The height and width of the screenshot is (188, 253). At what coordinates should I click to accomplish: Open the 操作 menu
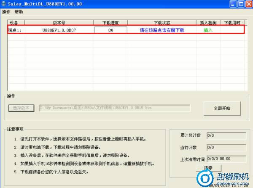pyautogui.click(x=6, y=12)
